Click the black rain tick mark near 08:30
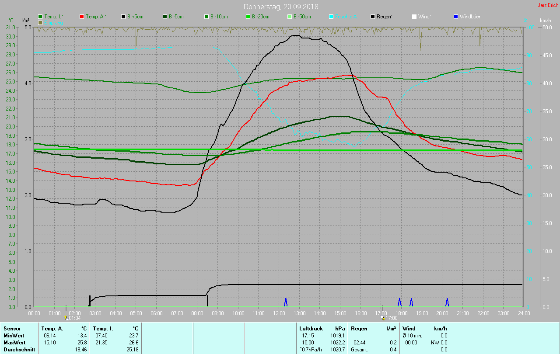The image size is (560, 354). [207, 301]
